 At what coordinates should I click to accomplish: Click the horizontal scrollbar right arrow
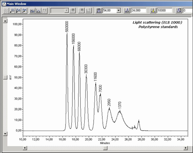(x=186, y=148)
